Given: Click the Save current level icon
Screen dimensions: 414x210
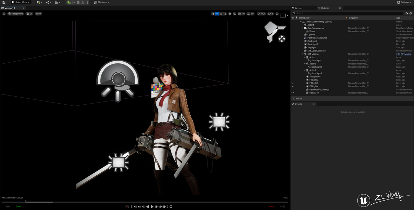Looking at the screenshot, I should (4, 2).
